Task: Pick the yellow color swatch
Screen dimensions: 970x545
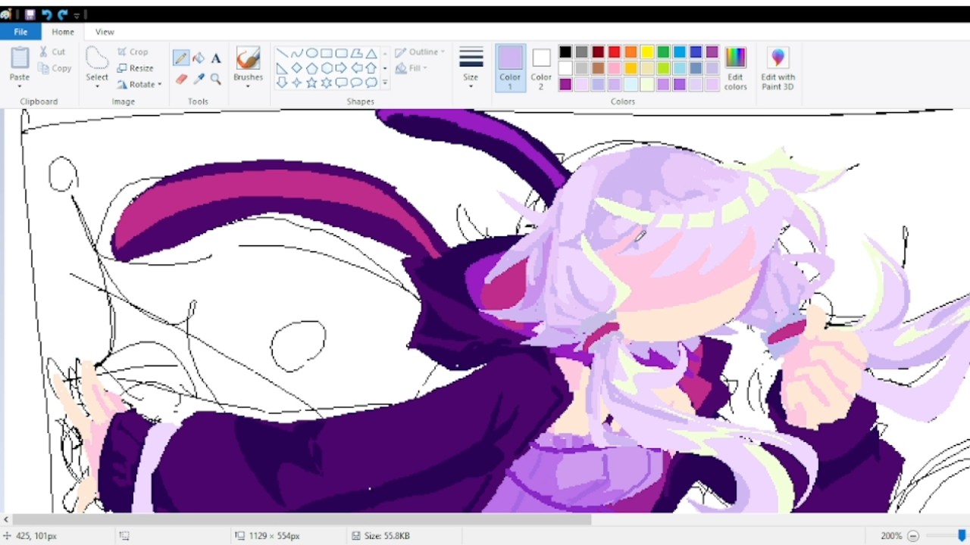Action: [647, 52]
